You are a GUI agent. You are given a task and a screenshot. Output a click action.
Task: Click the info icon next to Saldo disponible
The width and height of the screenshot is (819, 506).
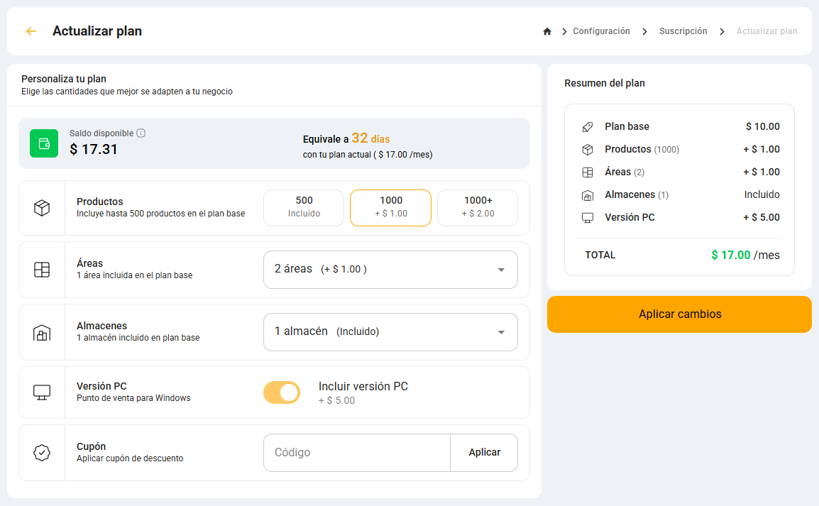[141, 133]
